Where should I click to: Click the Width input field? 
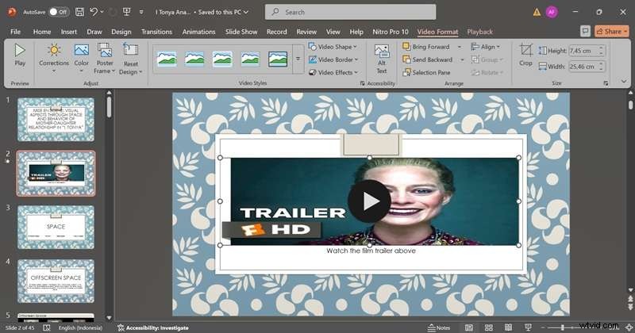tap(583, 67)
